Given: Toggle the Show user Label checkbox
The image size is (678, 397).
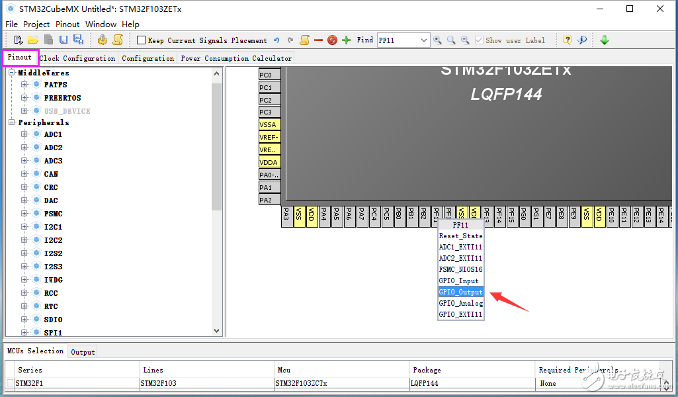Looking at the screenshot, I should (479, 40).
